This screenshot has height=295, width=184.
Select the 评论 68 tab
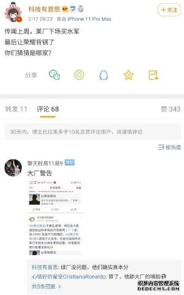click(x=47, y=109)
